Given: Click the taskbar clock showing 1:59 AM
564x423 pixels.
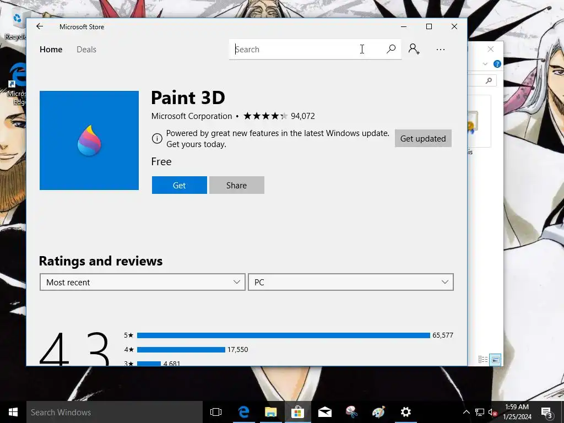Looking at the screenshot, I should click(517, 412).
